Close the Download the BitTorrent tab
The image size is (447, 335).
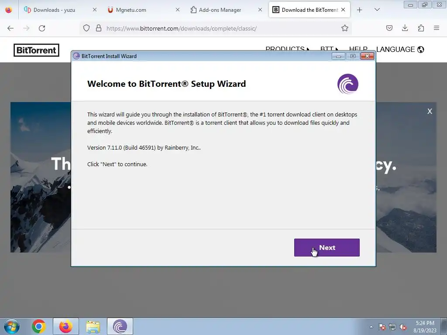(x=343, y=10)
